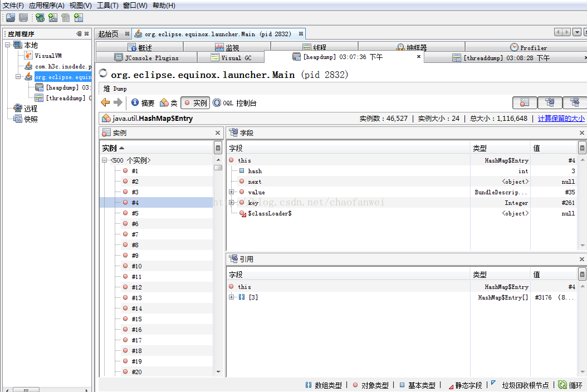Open the document tabs list dropdown
Screen dimensions: 587x392
577,32
